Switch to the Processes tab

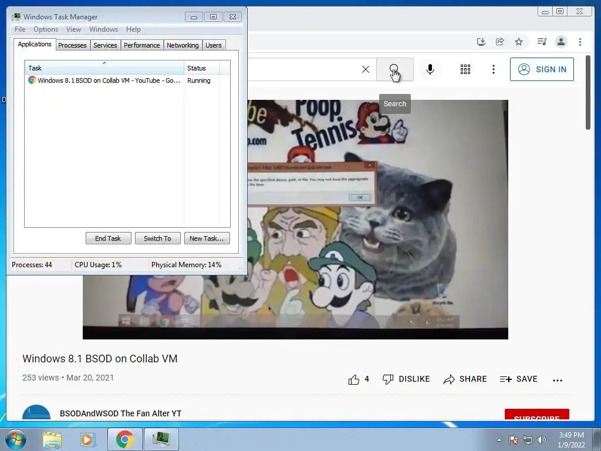coord(72,45)
